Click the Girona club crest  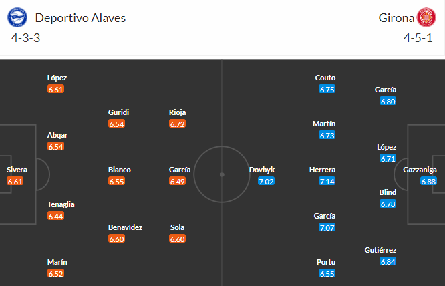tap(425, 17)
